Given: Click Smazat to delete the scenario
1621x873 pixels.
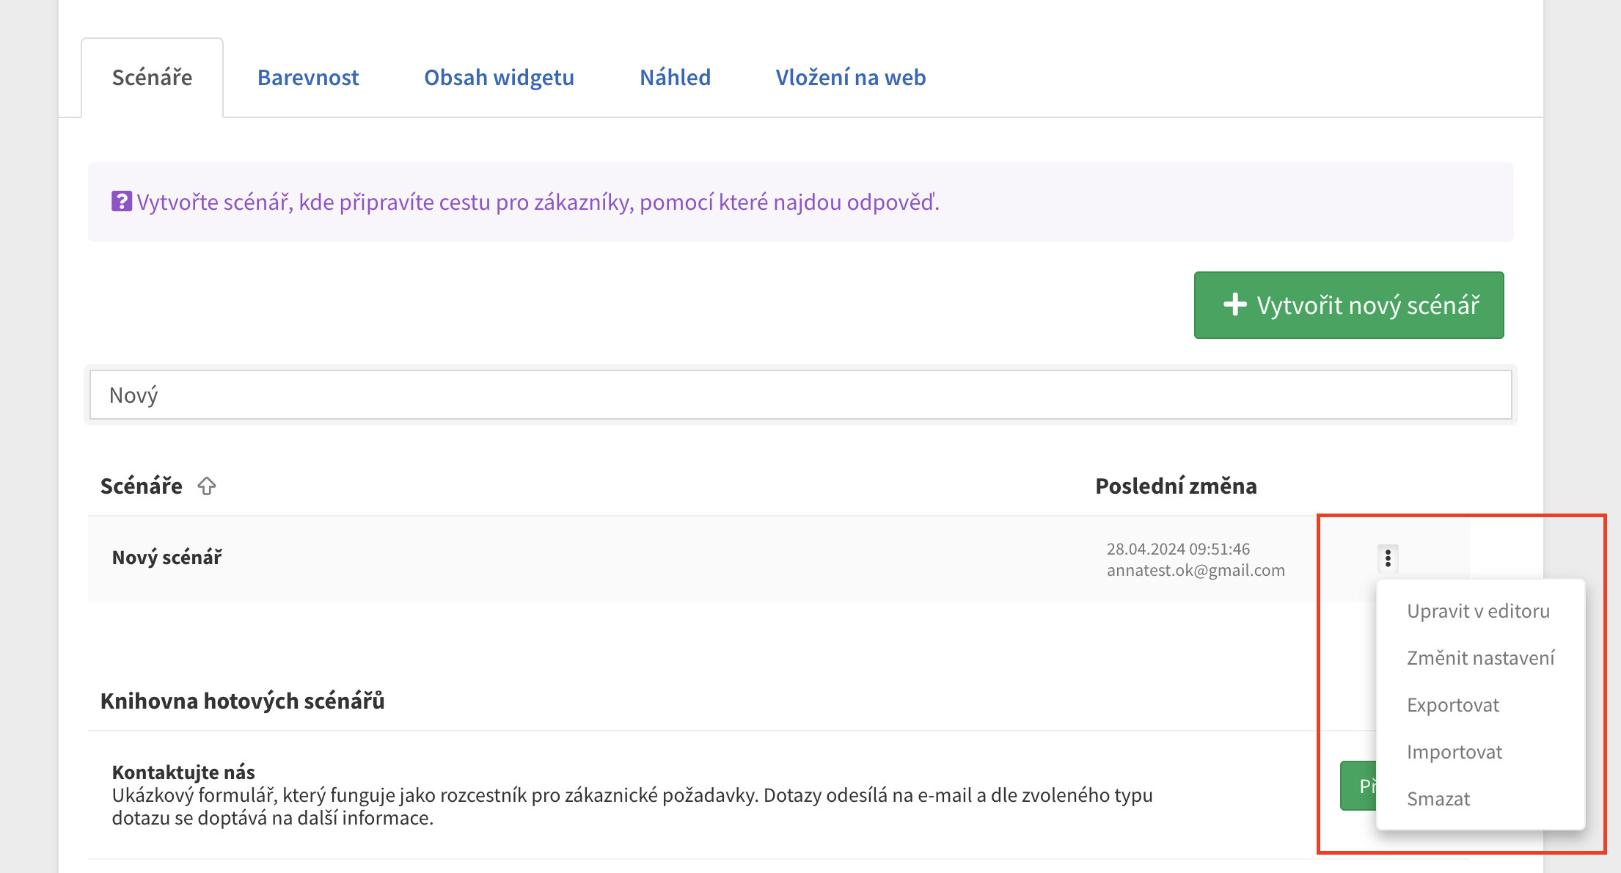Looking at the screenshot, I should tap(1438, 799).
